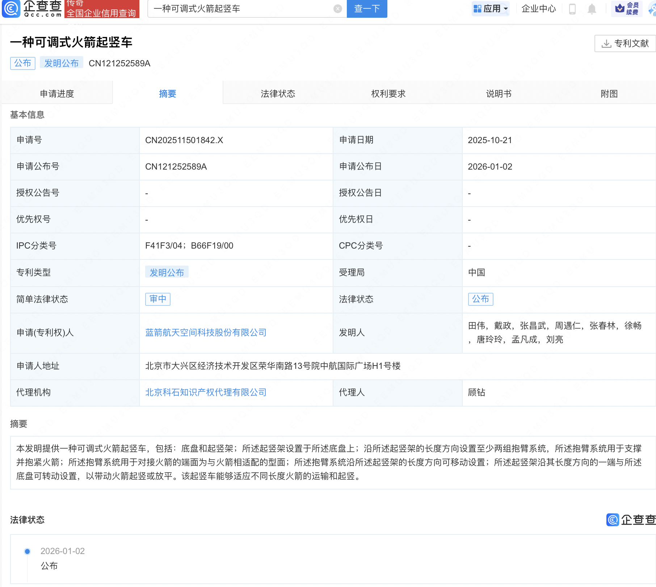Click the 发明公布 tag under title
Image resolution: width=656 pixels, height=587 pixels.
(x=61, y=63)
